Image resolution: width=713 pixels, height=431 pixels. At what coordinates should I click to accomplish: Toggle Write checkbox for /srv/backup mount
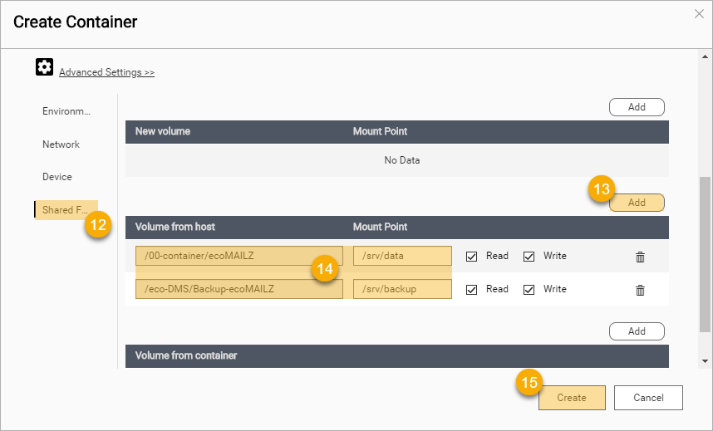529,290
